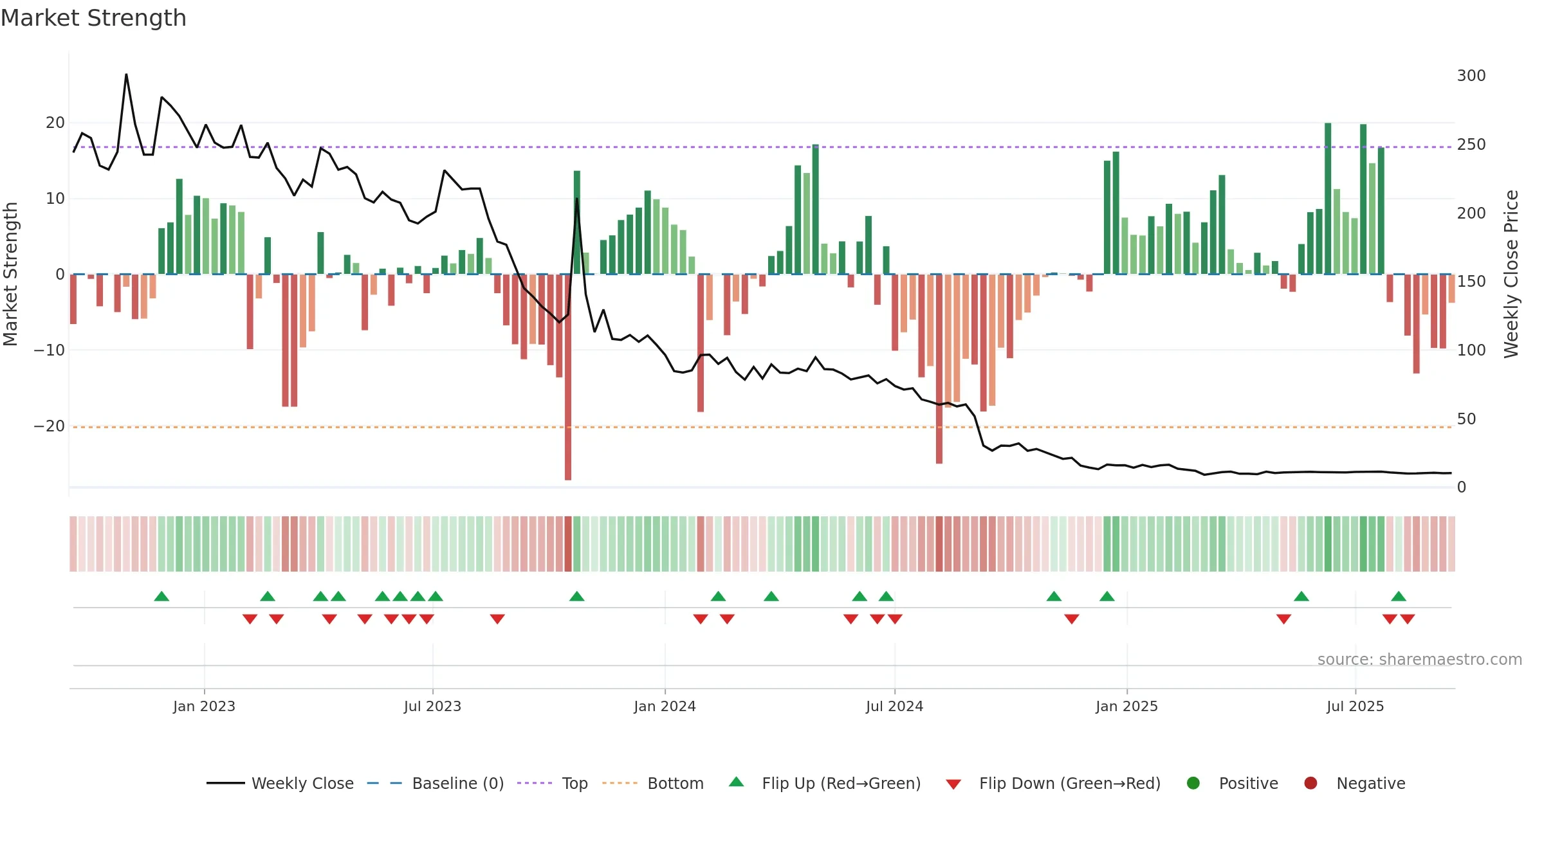This screenshot has width=1544, height=868.
Task: Click the 20 market strength tick label
Action: (x=55, y=123)
